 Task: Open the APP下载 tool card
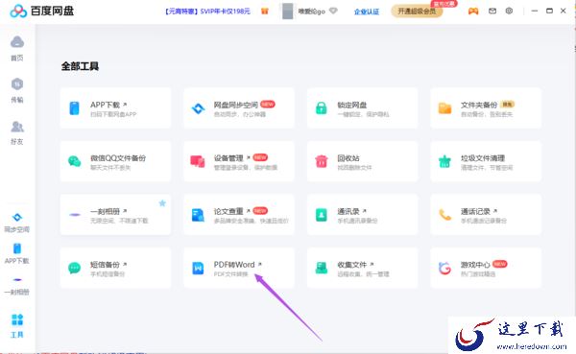click(115, 108)
